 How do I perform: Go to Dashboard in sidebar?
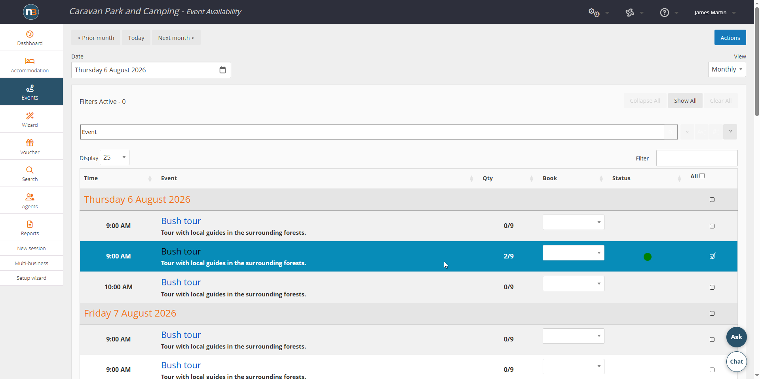click(x=31, y=38)
